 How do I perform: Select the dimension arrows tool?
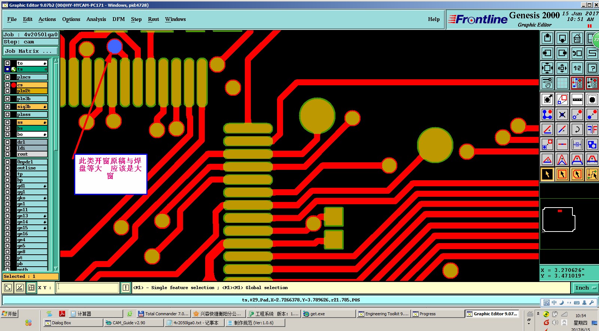pyautogui.click(x=577, y=144)
